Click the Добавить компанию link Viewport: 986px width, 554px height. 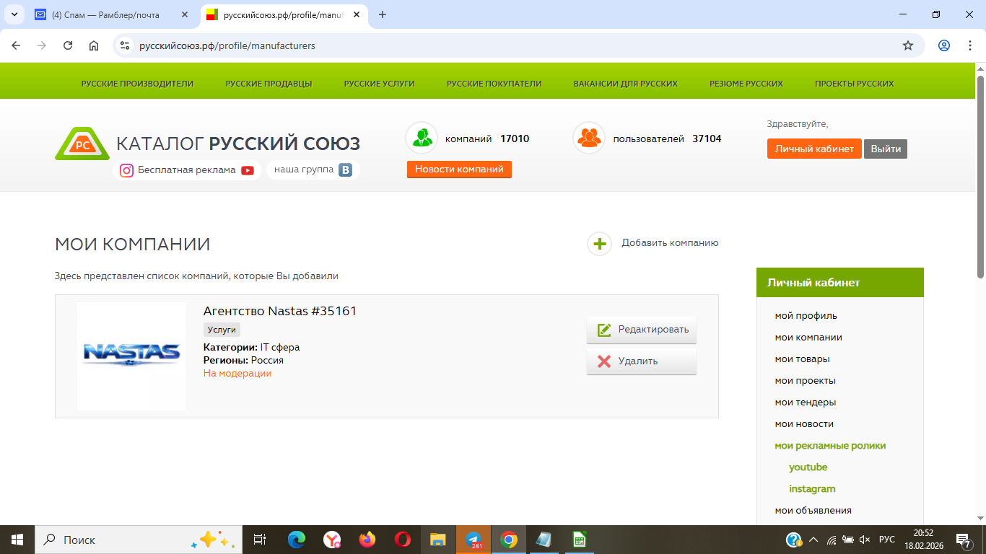(x=670, y=243)
